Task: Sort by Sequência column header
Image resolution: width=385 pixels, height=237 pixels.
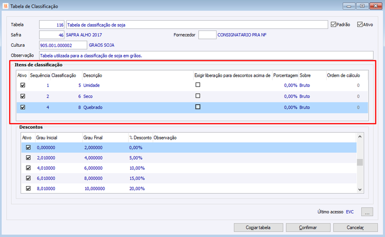Action: pyautogui.click(x=40, y=75)
